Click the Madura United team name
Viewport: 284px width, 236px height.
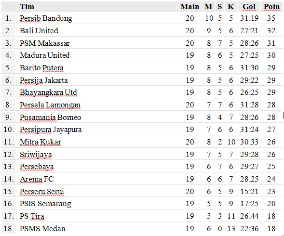(x=45, y=55)
